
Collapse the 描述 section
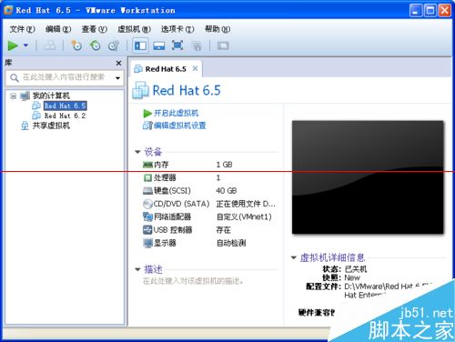[x=137, y=269]
